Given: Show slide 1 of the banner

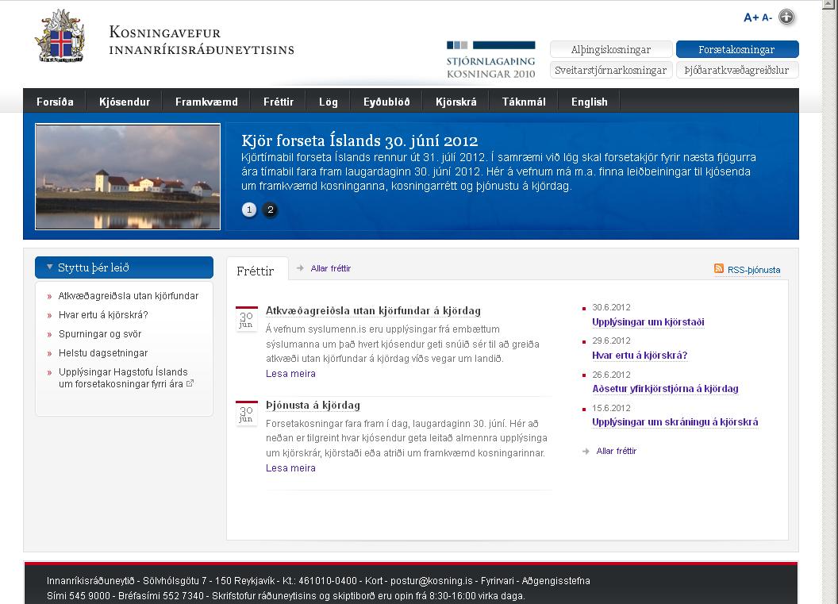Looking at the screenshot, I should (x=249, y=210).
